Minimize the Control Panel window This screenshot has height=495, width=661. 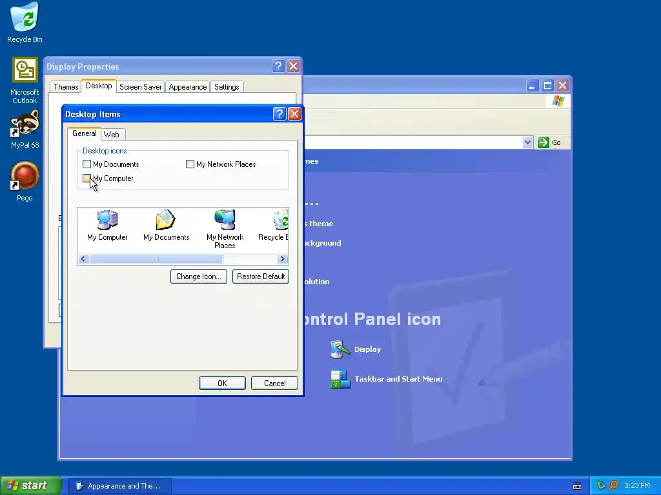(533, 86)
